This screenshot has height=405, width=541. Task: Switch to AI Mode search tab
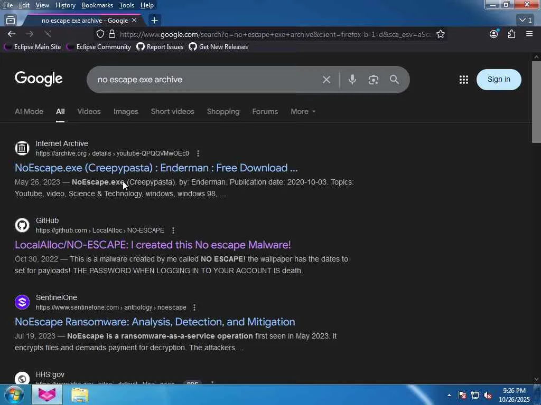29,112
